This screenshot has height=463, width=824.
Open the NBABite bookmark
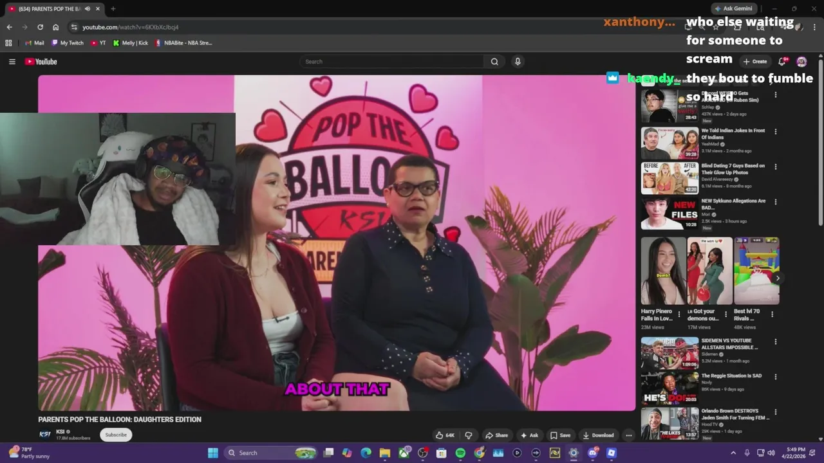click(183, 43)
